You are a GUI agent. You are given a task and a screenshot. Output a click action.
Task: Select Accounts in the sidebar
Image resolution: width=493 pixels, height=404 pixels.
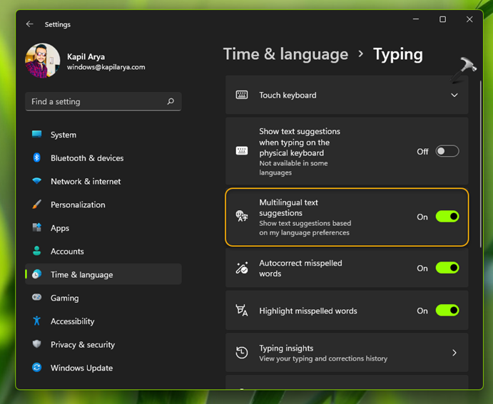[x=67, y=252]
